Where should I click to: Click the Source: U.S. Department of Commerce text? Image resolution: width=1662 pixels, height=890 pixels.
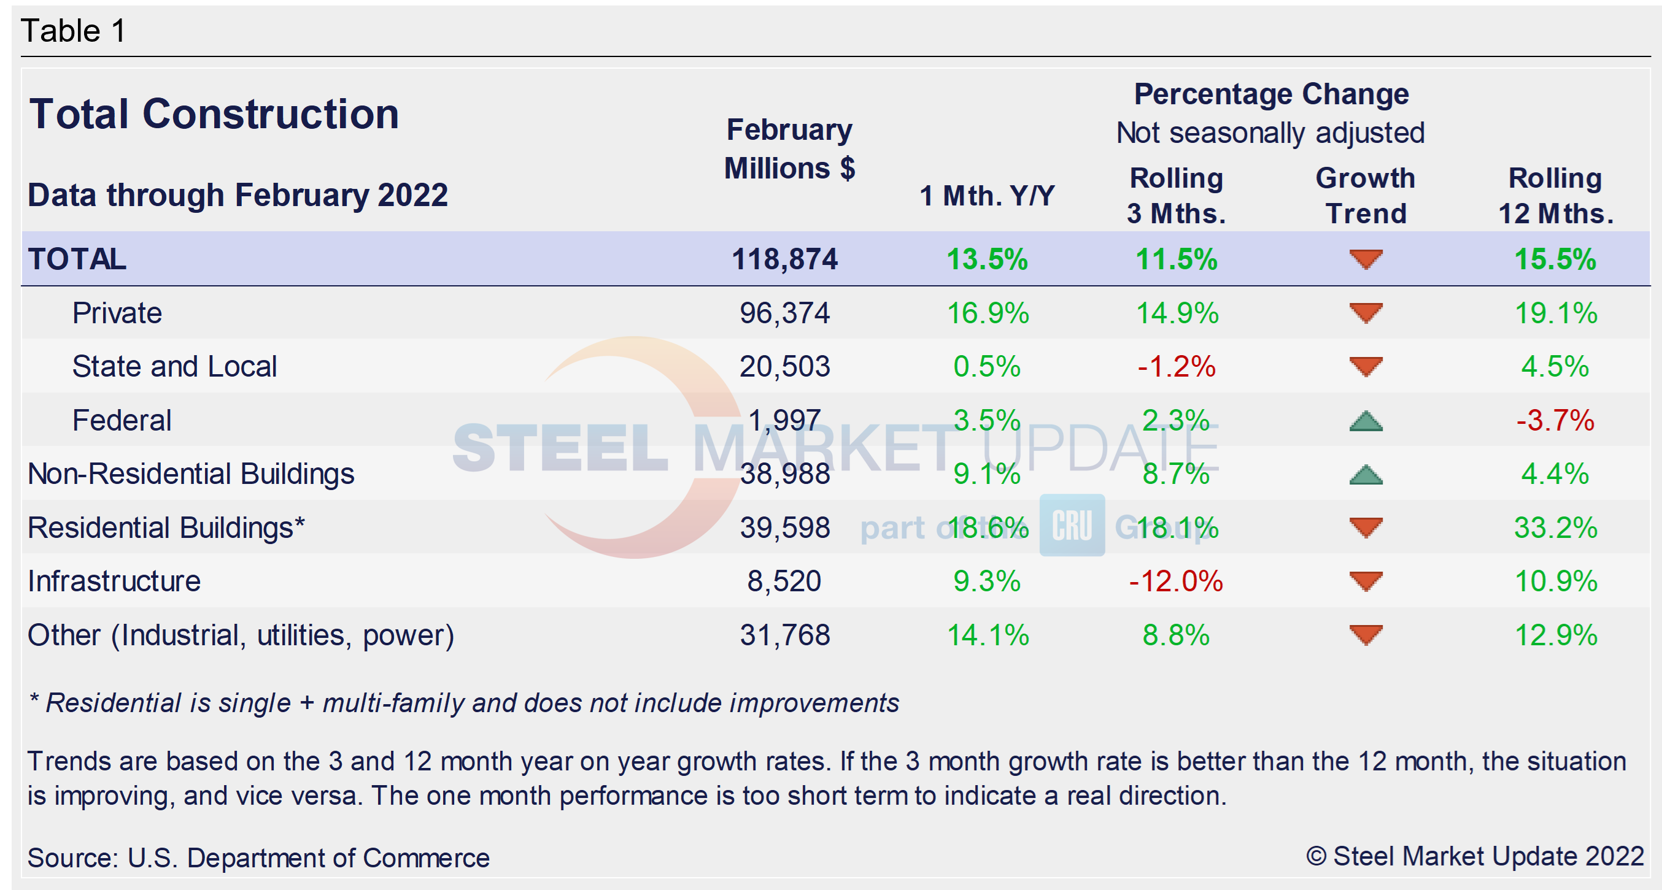pos(258,857)
